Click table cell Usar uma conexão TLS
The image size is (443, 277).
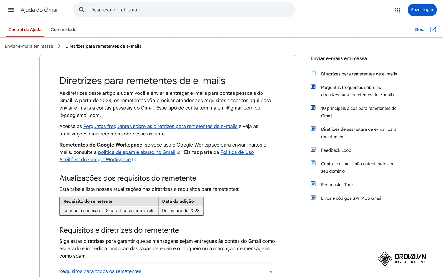109,211
